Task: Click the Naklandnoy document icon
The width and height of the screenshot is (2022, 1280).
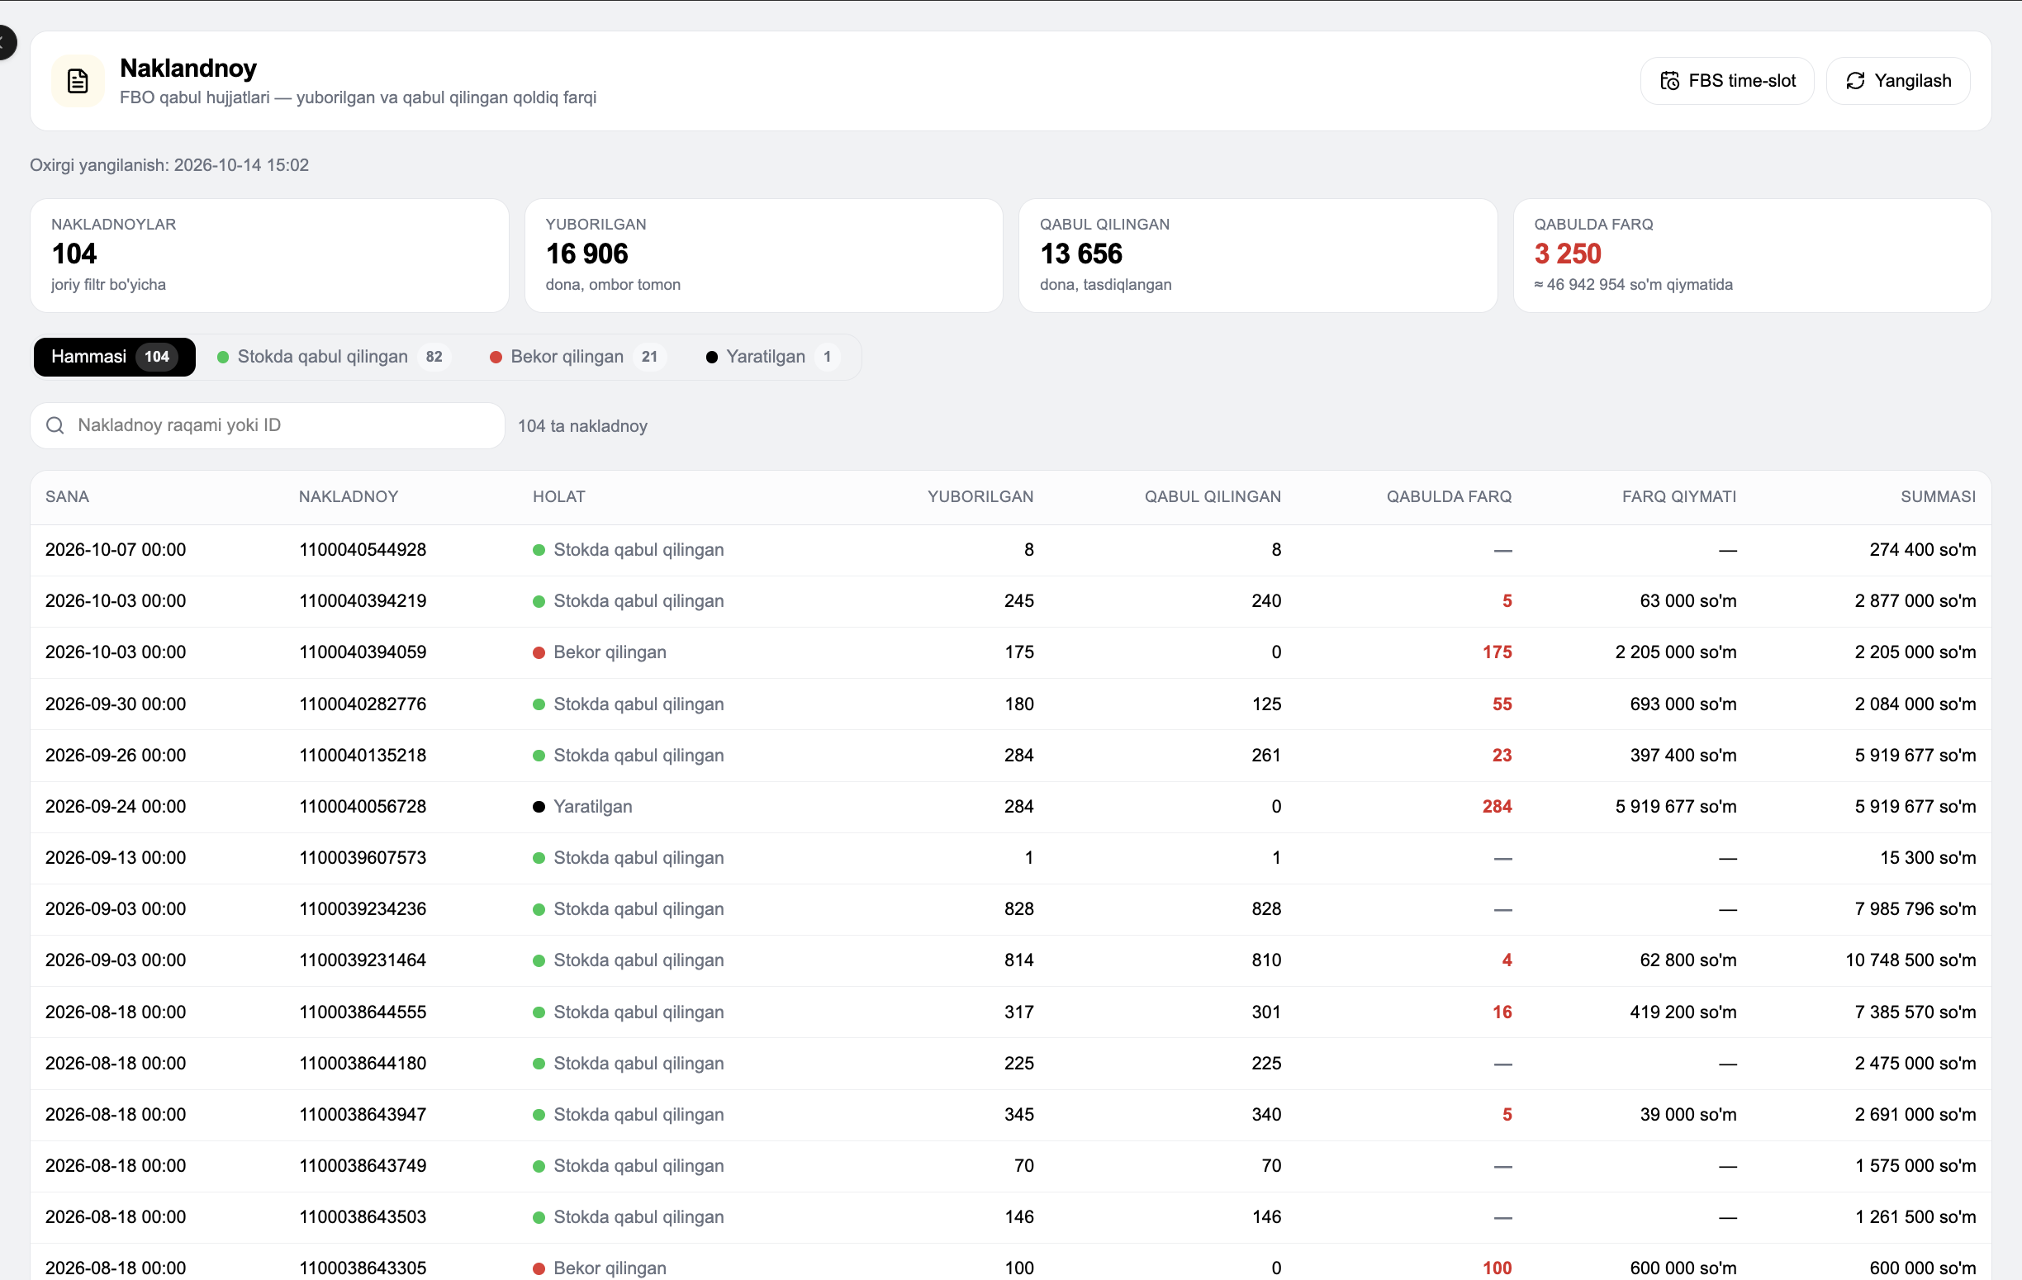Action: point(78,82)
